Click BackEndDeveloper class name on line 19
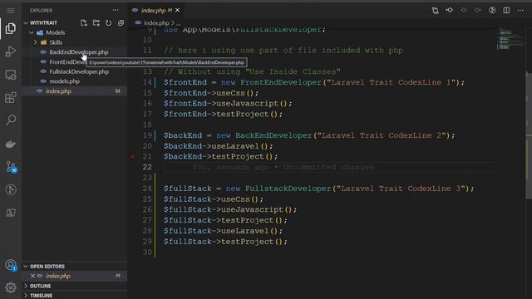The image size is (532, 299). (273, 135)
